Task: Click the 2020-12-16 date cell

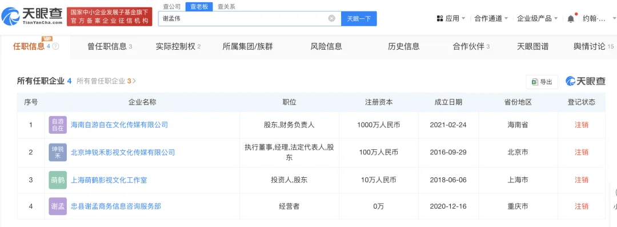Action: click(x=448, y=206)
